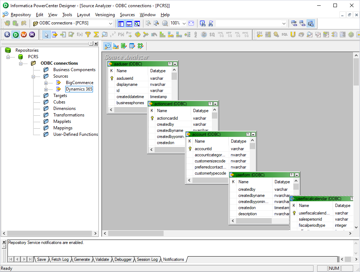360x272 pixels.
Task: Click the help button on the account table
Action: click(x=248, y=134)
